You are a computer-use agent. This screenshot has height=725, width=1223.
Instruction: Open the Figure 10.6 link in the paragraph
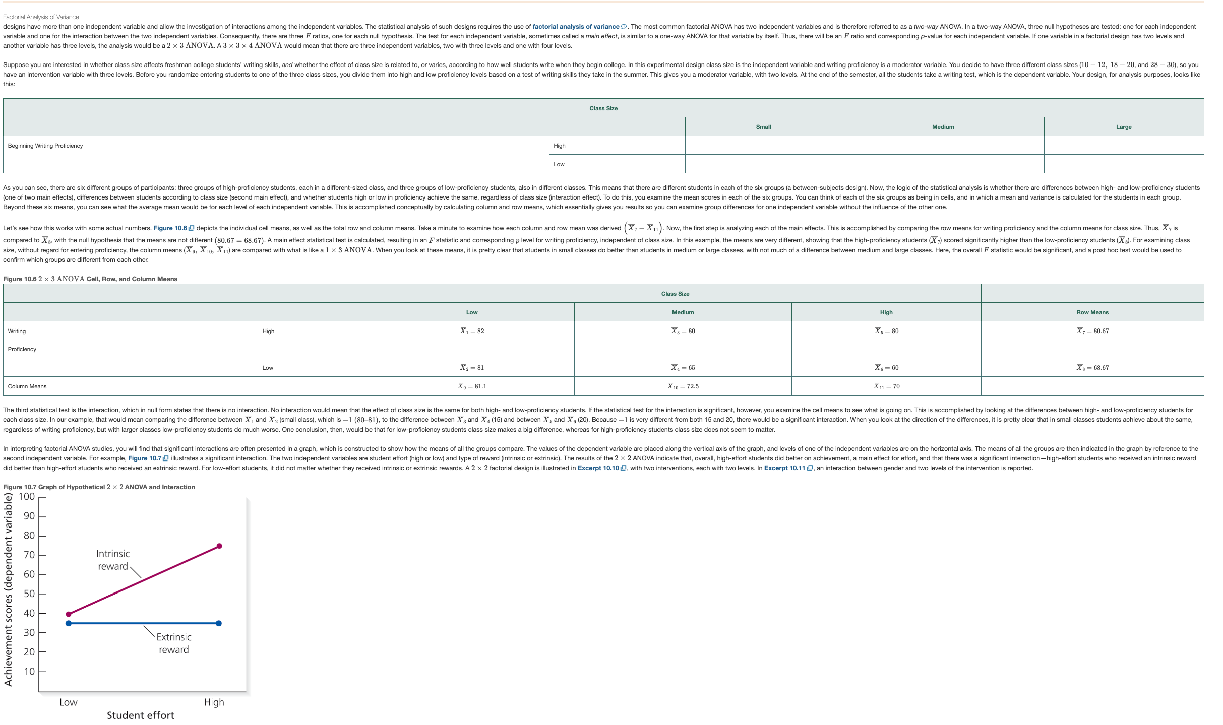click(x=170, y=228)
